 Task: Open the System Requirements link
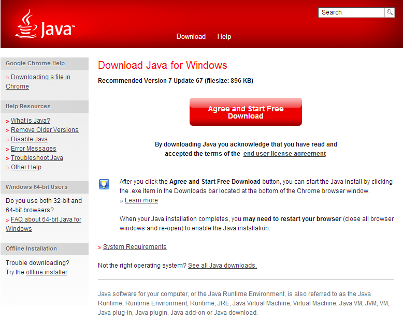click(x=135, y=247)
